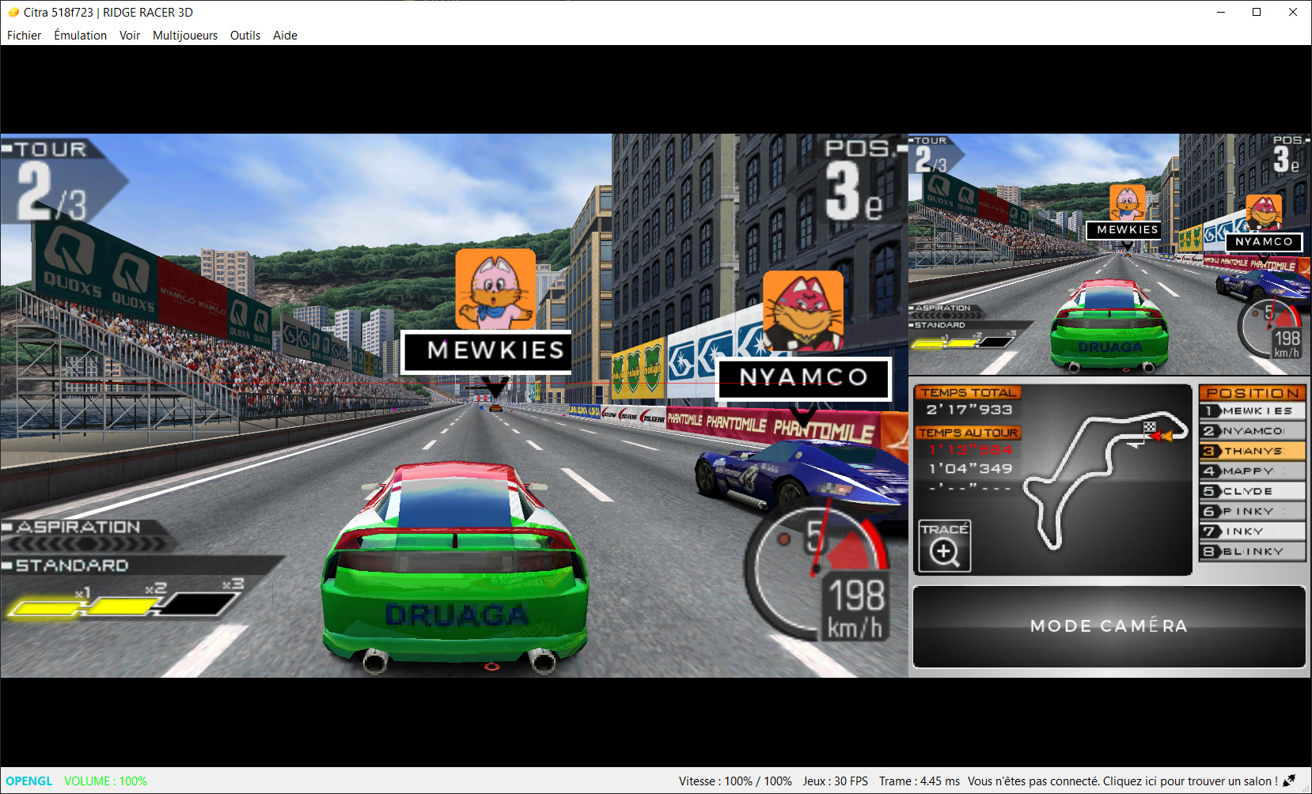
Task: Click the ASPIRATION label on main screen
Action: (78, 527)
